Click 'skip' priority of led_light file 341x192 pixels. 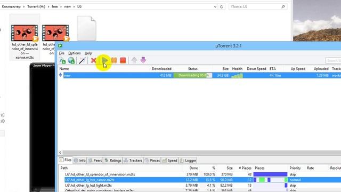pyautogui.click(x=293, y=186)
